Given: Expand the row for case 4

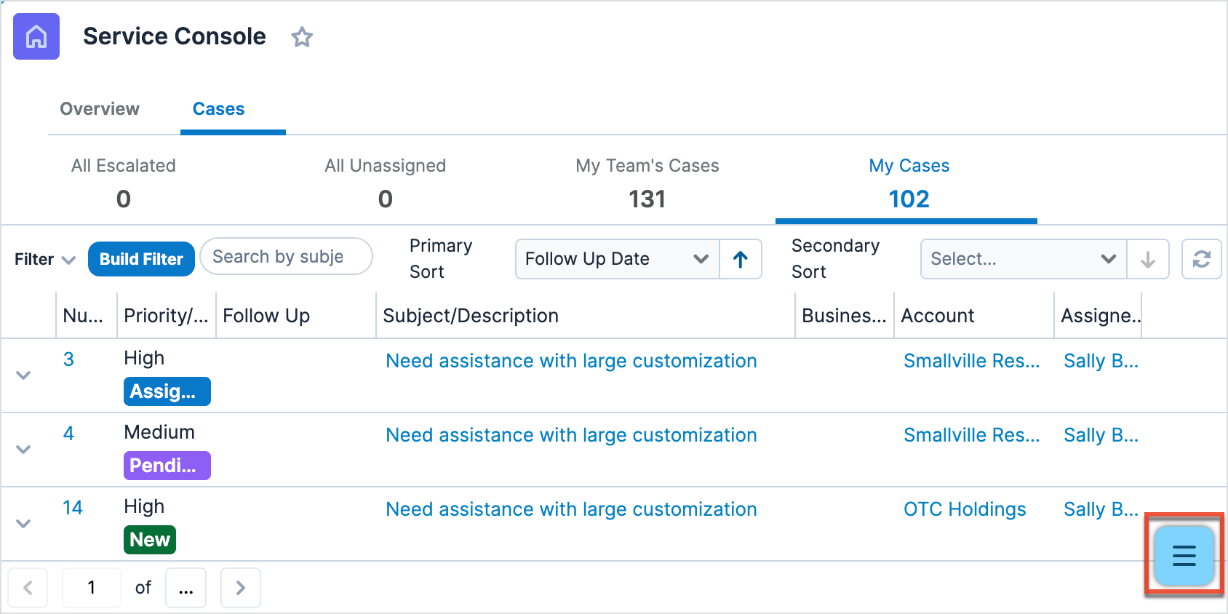Looking at the screenshot, I should (23, 450).
